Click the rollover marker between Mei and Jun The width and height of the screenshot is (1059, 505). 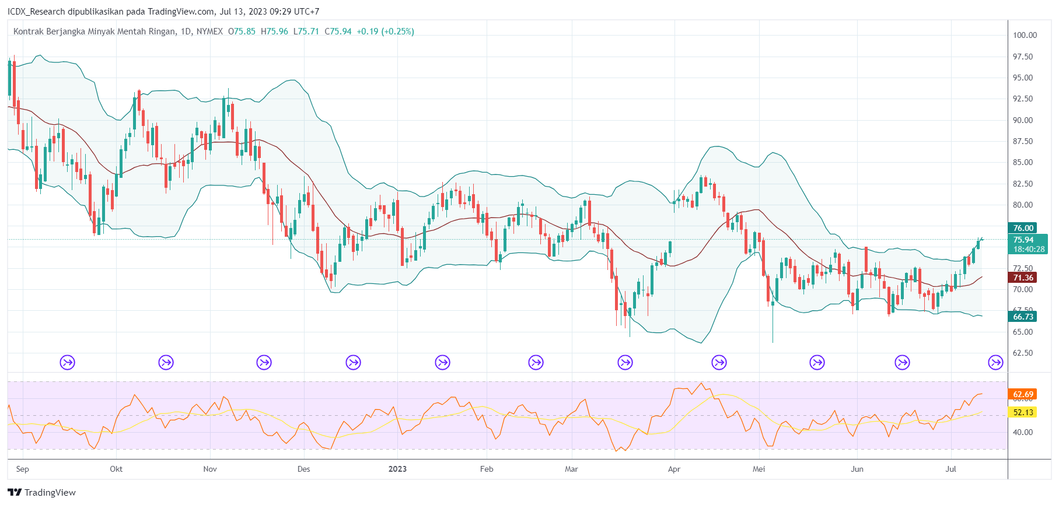pos(817,363)
